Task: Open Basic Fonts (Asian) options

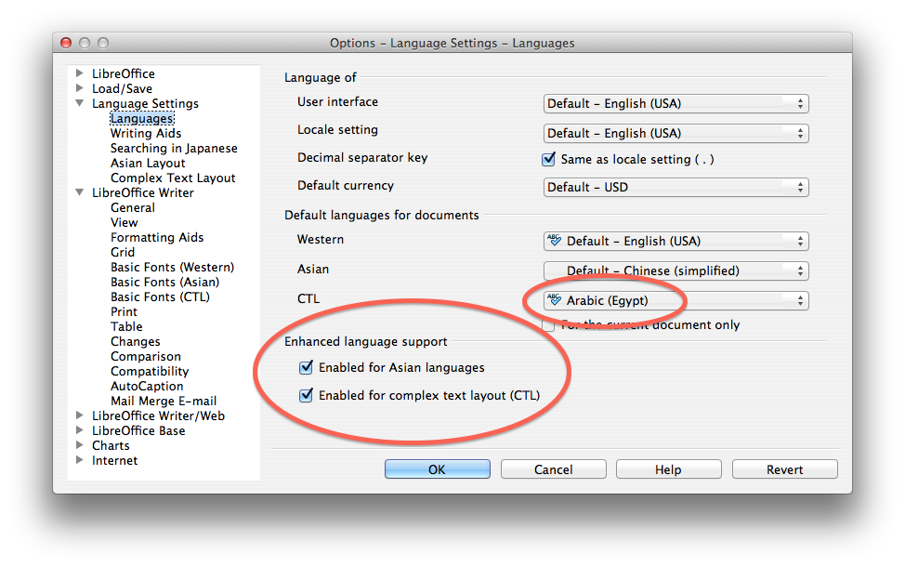Action: pyautogui.click(x=165, y=283)
